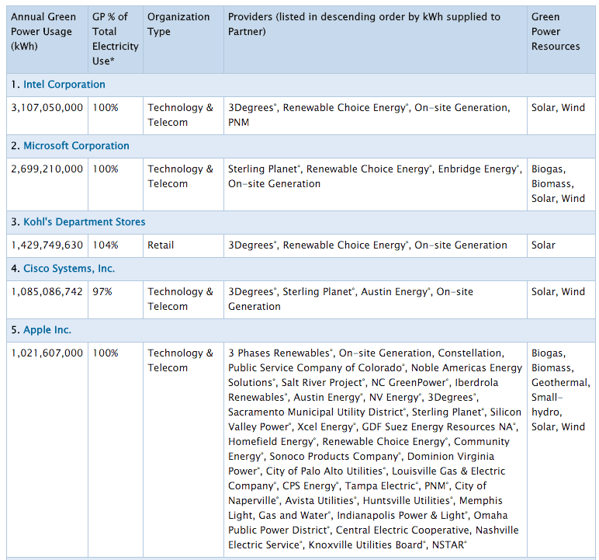Click the Organization Type column header

point(183,40)
